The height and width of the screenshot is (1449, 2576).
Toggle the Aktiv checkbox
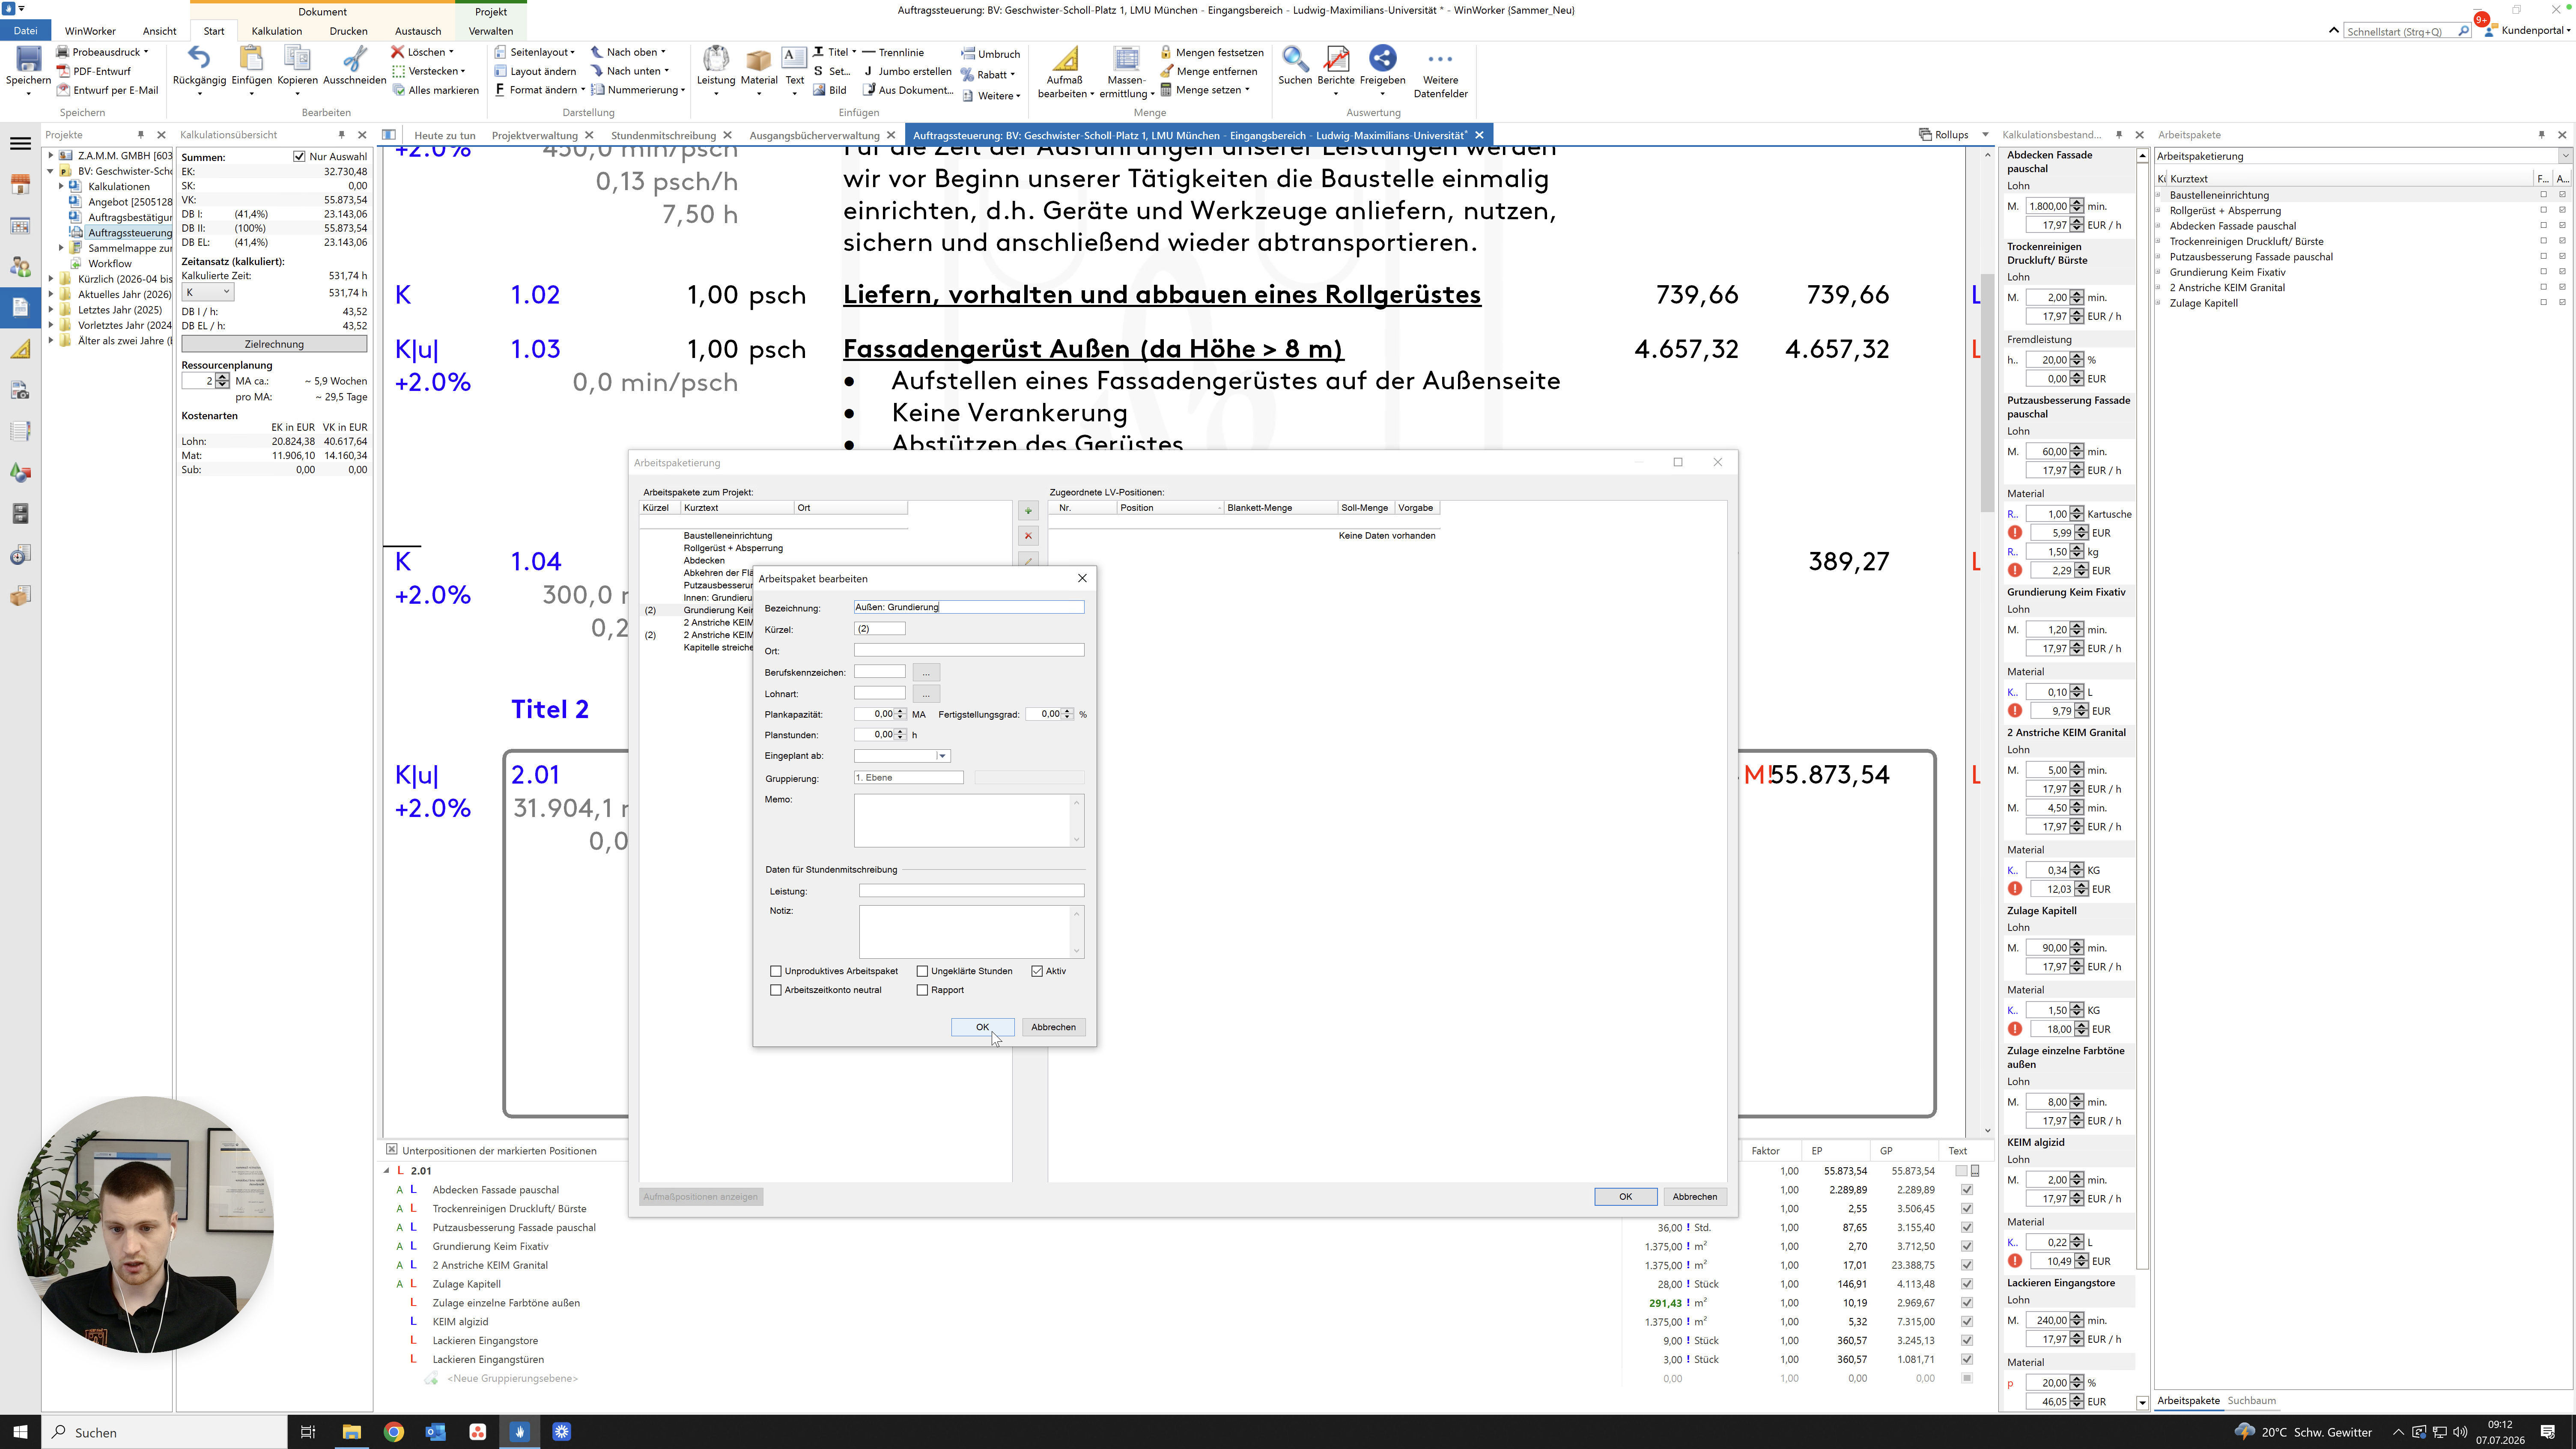pos(1037,971)
